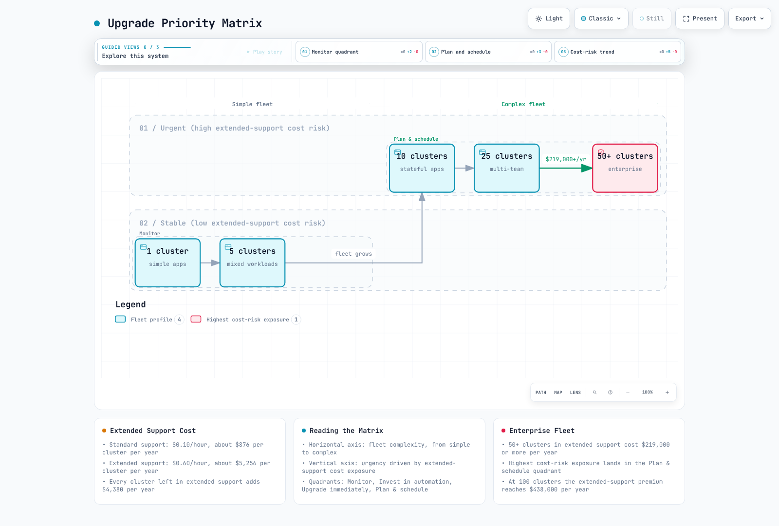The width and height of the screenshot is (779, 526).
Task: Click the Simple fleet axis label
Action: coord(252,104)
